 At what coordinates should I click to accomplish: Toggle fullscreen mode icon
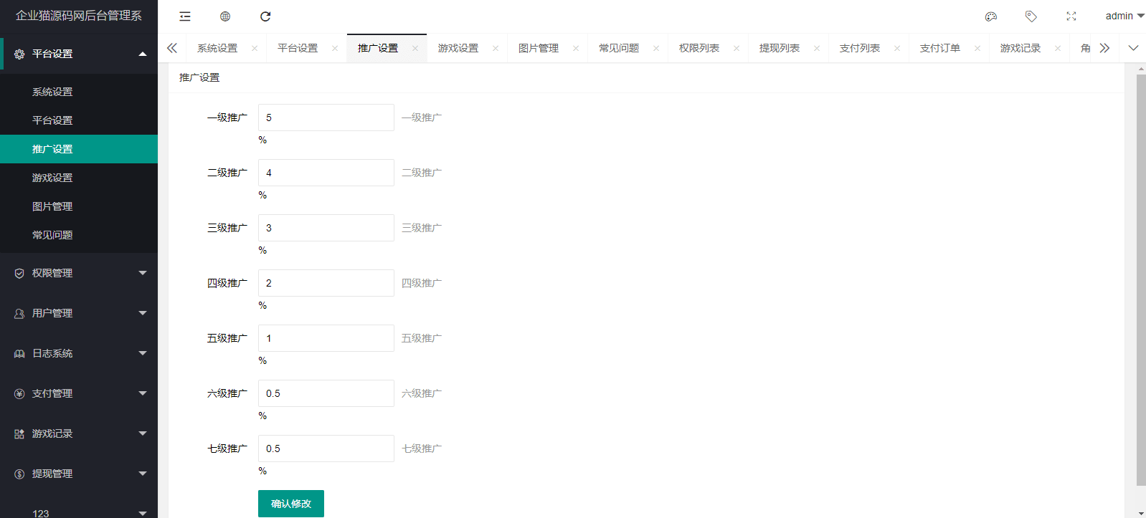click(x=1071, y=16)
